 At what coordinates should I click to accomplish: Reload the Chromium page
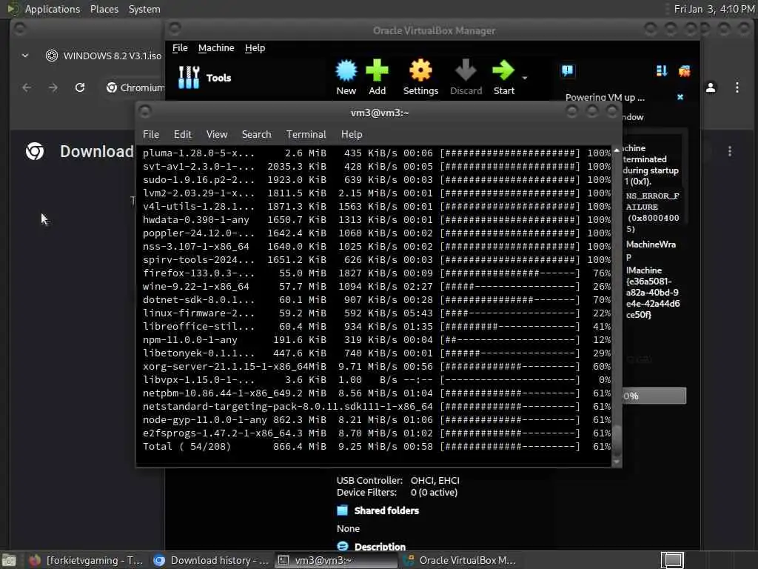coord(80,87)
